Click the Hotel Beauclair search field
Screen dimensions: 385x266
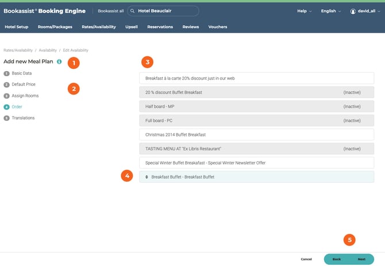click(167, 11)
